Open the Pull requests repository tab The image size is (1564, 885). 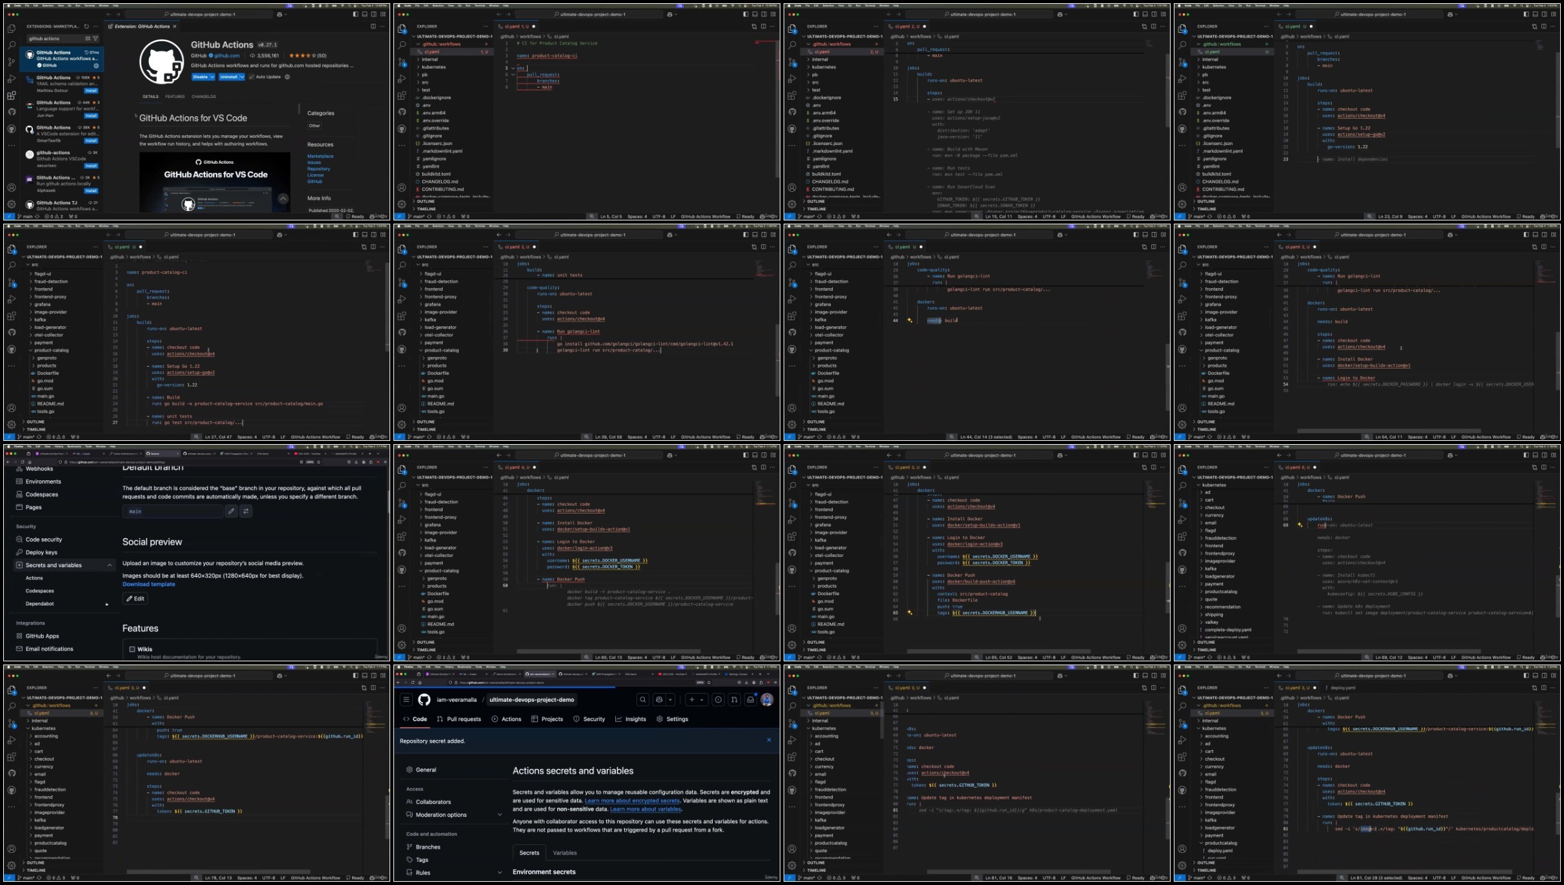pos(459,719)
